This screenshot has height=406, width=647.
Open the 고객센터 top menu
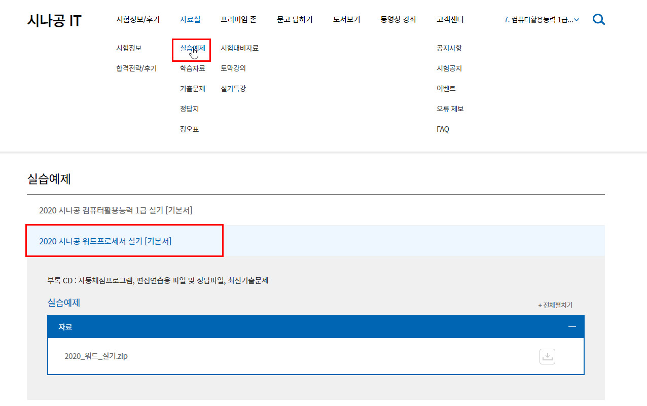tap(450, 20)
